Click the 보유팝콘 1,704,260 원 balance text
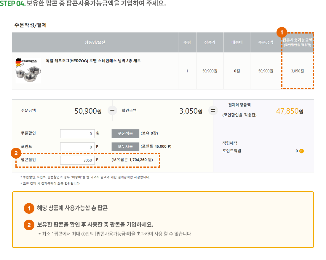The height and width of the screenshot is (260, 326). pyautogui.click(x=132, y=160)
